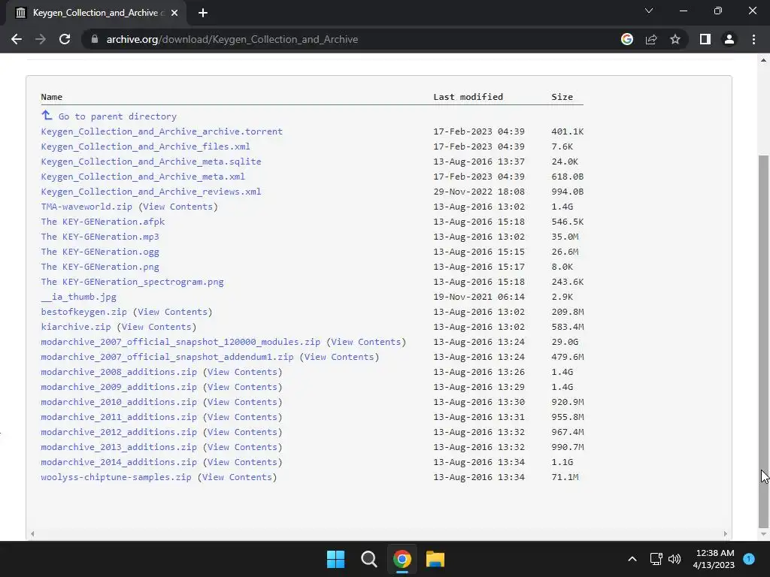Download bestofkeygen.zip
This screenshot has width=770, height=577.
tap(83, 312)
